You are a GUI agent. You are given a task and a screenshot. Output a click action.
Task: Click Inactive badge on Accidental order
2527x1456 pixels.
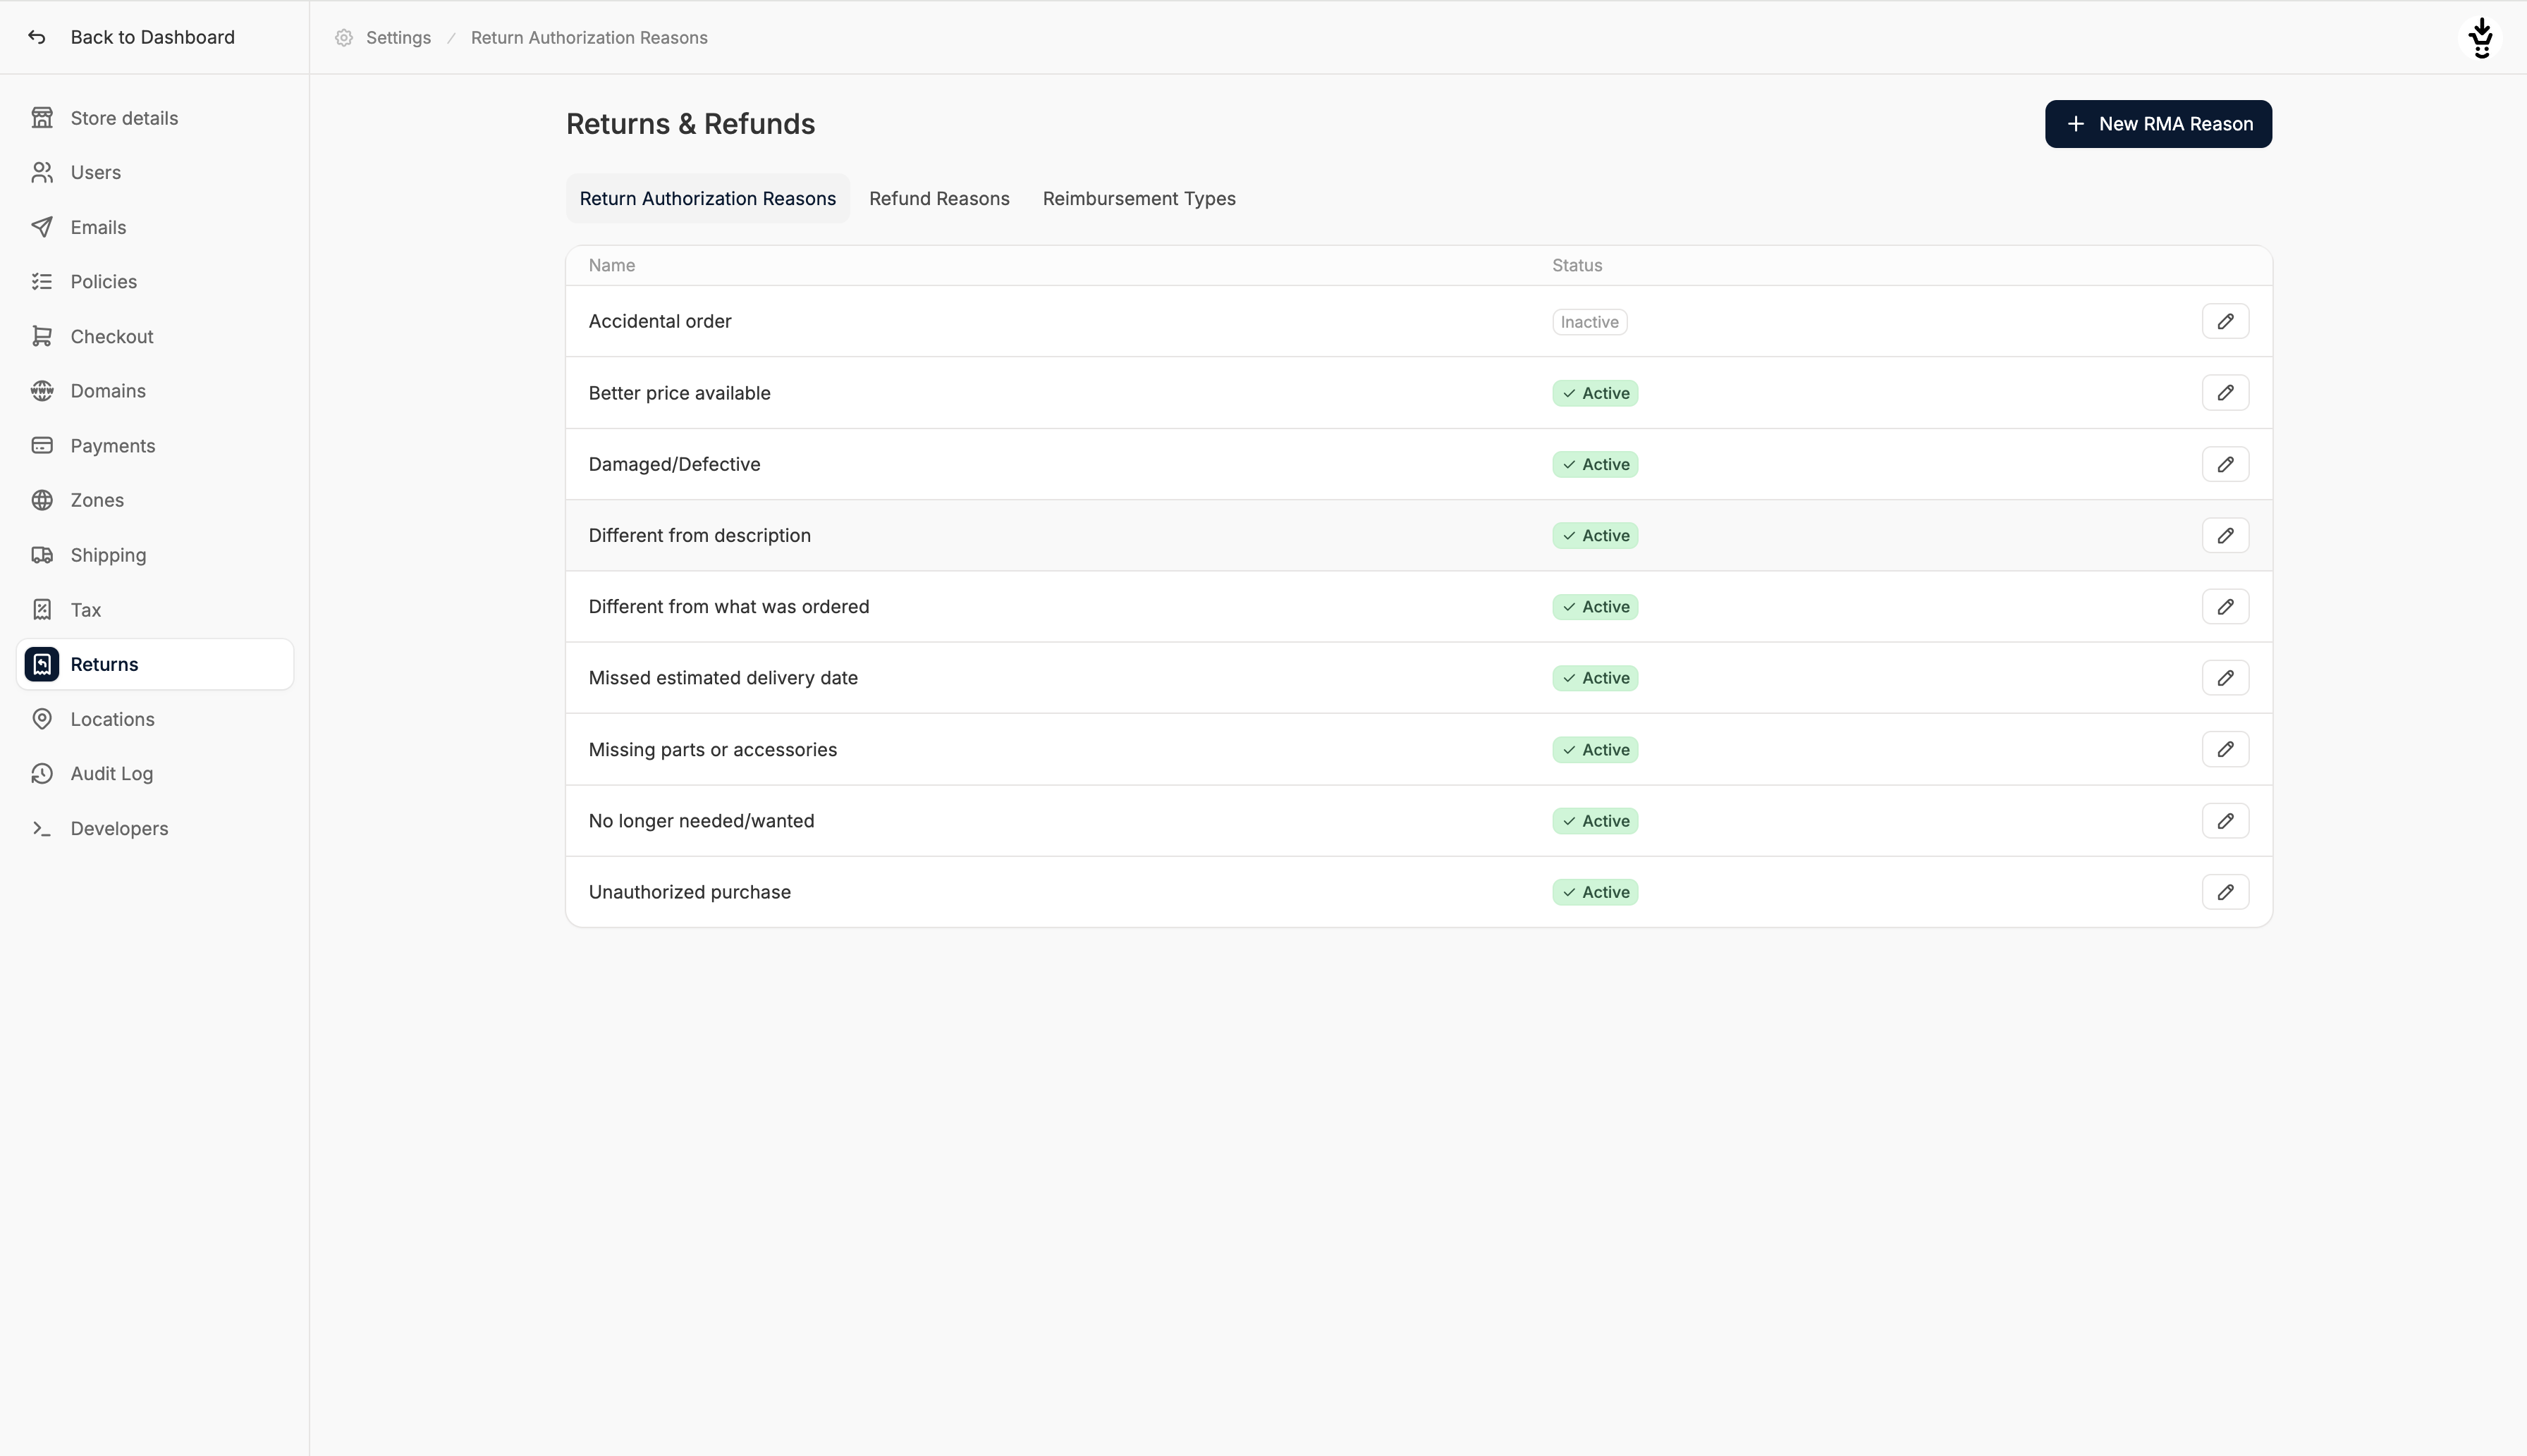point(1589,322)
